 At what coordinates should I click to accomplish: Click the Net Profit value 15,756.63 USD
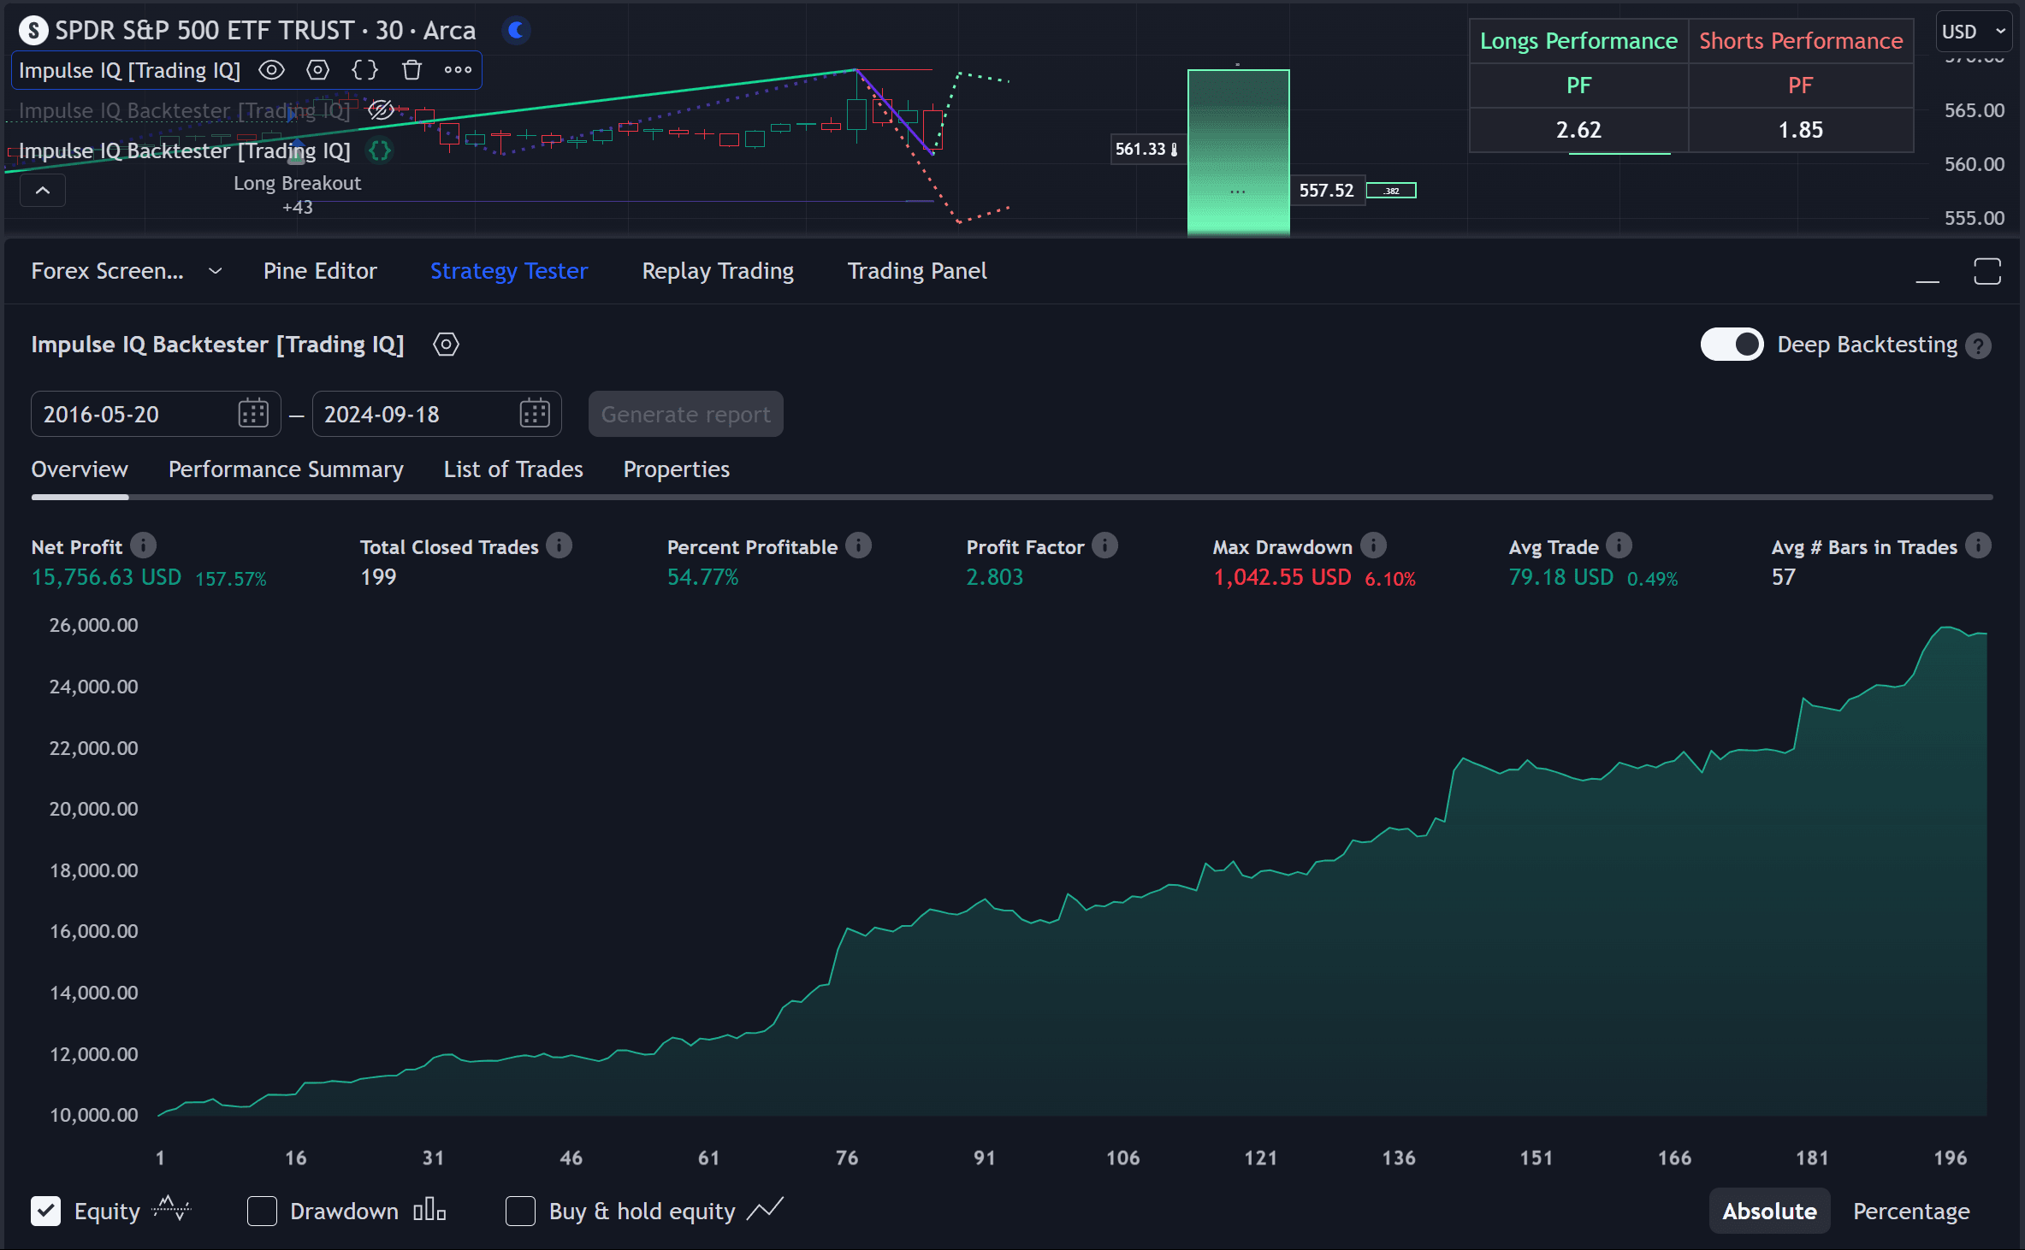(x=106, y=578)
